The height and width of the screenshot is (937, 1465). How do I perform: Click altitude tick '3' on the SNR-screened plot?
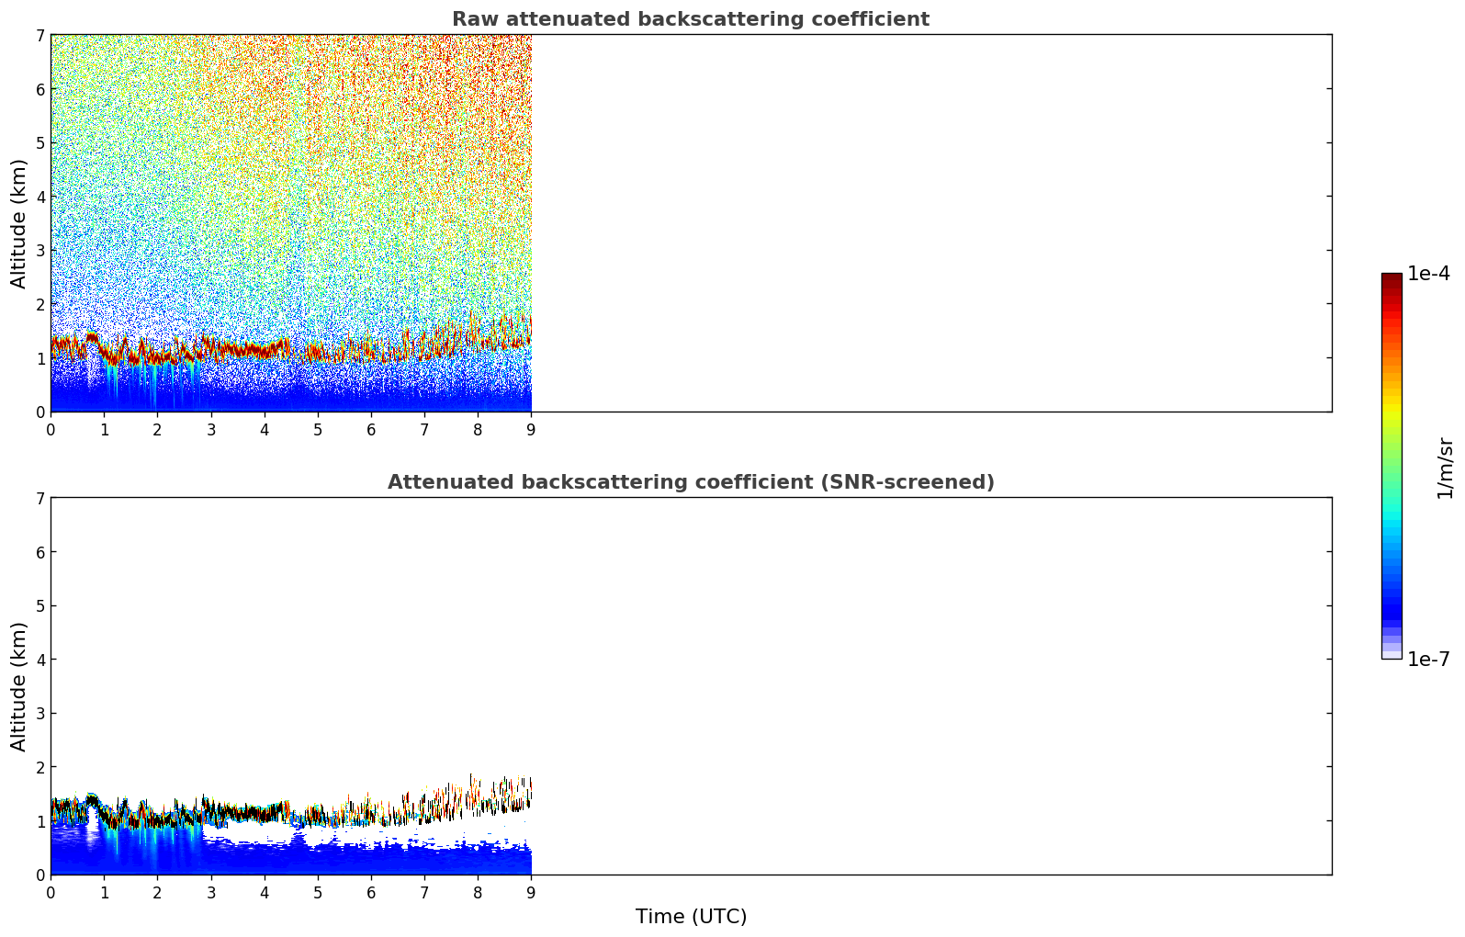(40, 714)
